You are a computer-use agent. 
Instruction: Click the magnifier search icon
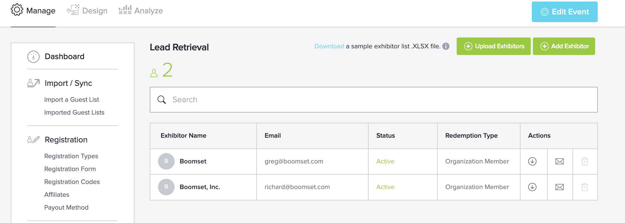(162, 100)
